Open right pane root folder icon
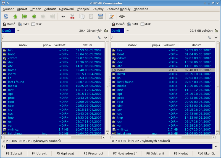 [216, 31]
